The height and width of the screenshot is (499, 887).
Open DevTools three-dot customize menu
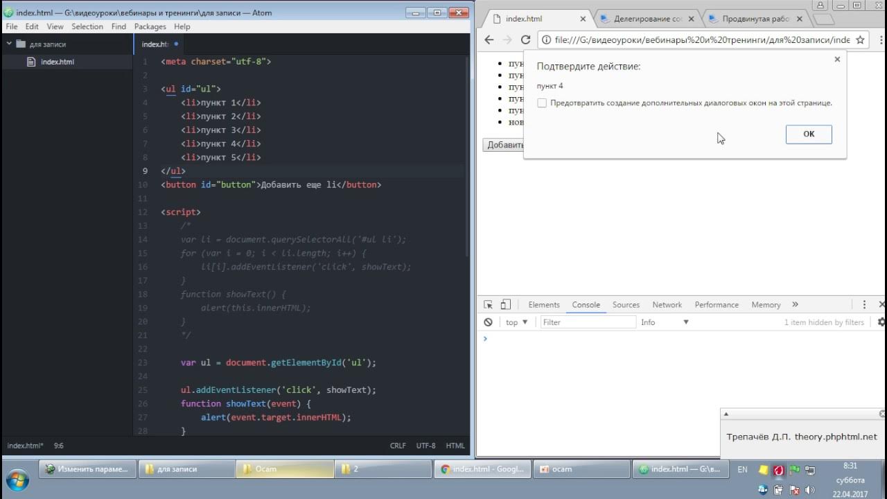[x=864, y=304]
